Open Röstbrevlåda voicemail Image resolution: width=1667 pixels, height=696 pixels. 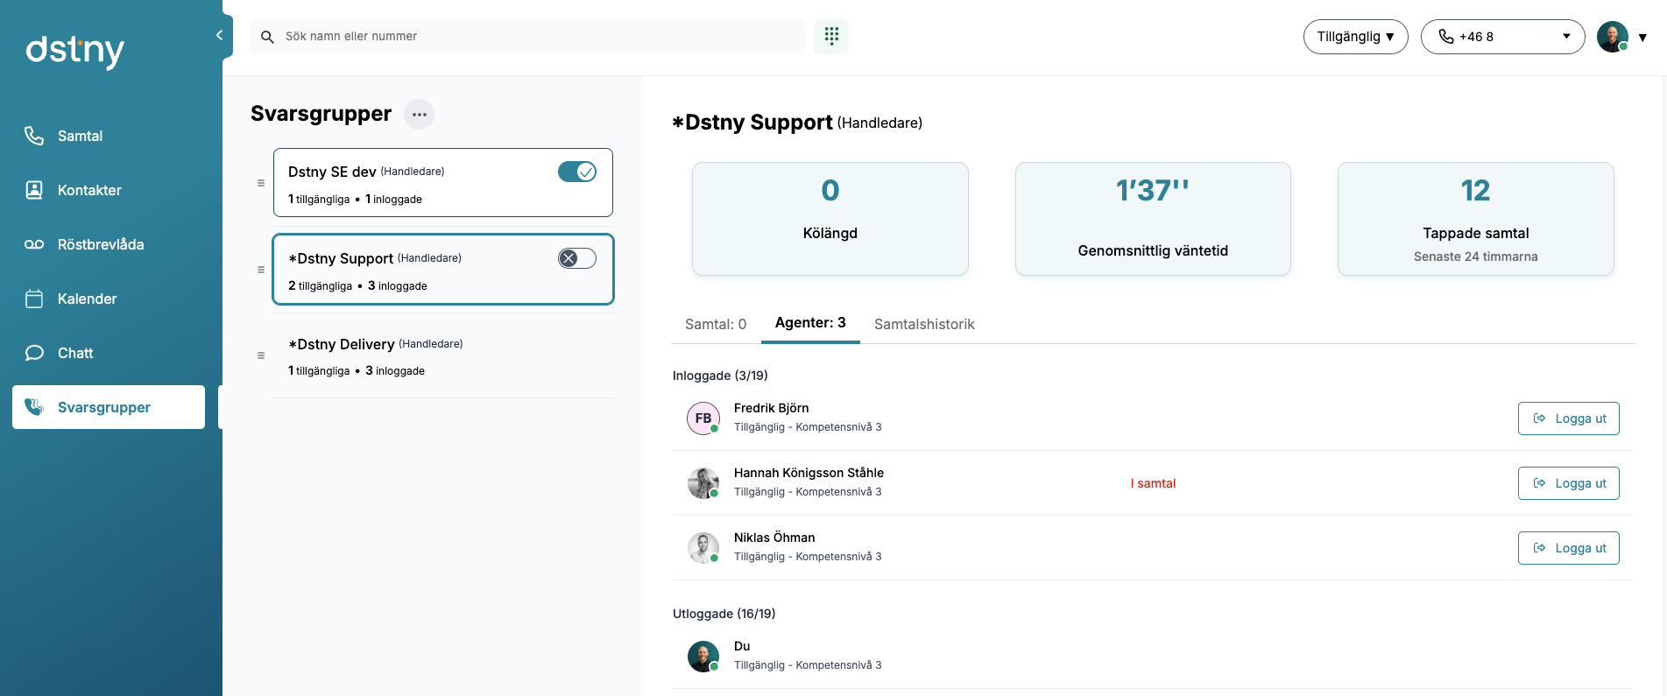click(x=100, y=244)
